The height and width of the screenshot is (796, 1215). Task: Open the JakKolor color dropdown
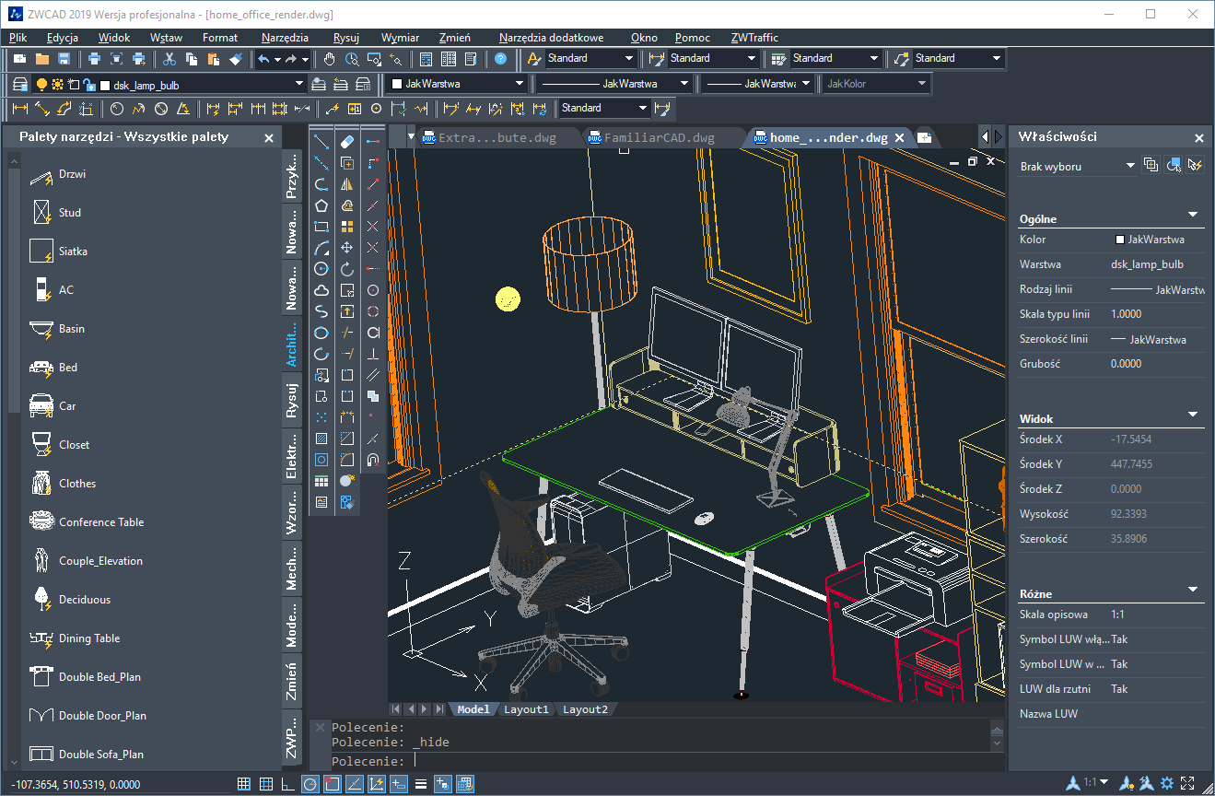click(921, 83)
